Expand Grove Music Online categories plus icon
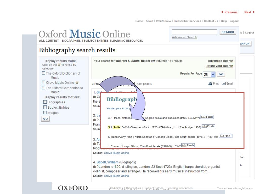The height and width of the screenshot is (194, 259). click(77, 82)
